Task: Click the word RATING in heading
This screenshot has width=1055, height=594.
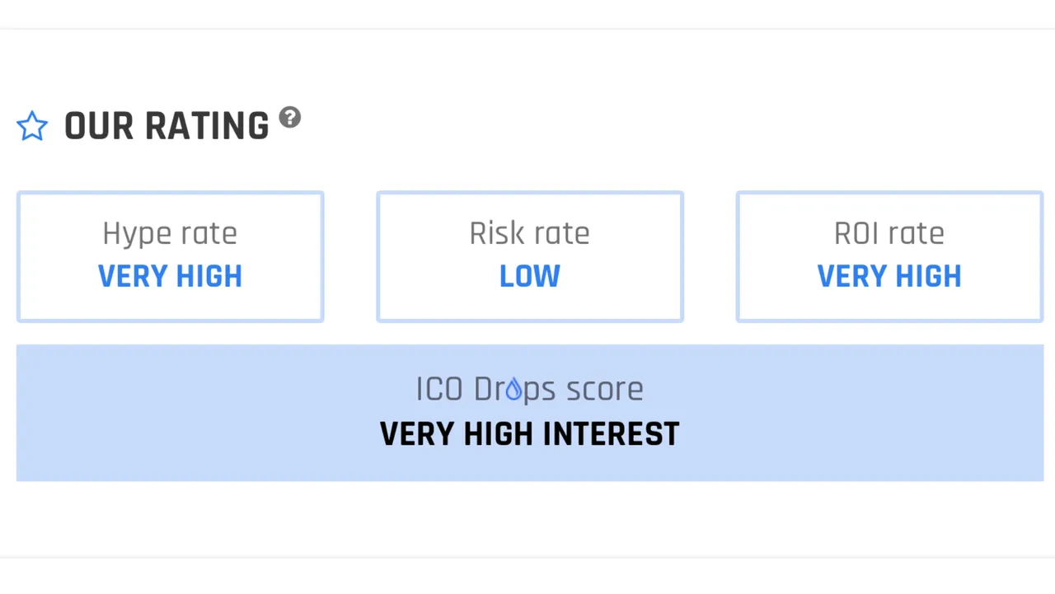Action: coord(207,126)
